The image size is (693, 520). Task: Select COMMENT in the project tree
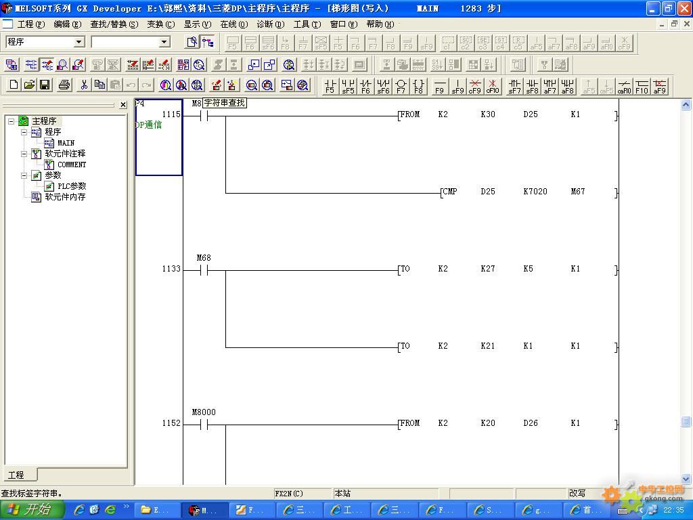[x=72, y=165]
